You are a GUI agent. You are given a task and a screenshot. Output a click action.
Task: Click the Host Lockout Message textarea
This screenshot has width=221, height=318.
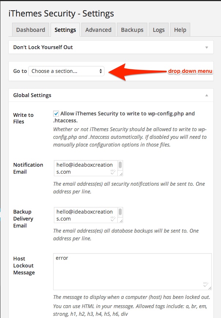132,271
